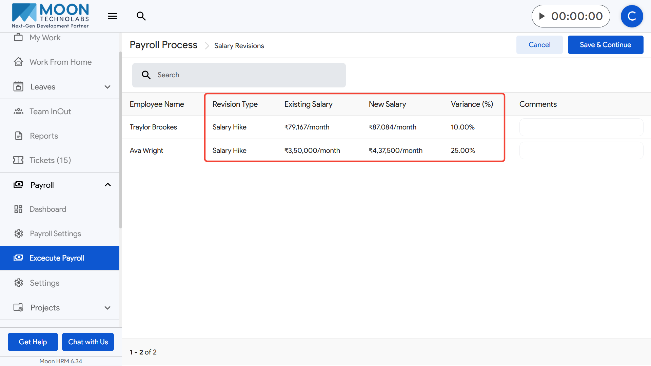Screen dimensions: 651x366
Task: Go to Payroll Dashboard
Action: click(47, 209)
